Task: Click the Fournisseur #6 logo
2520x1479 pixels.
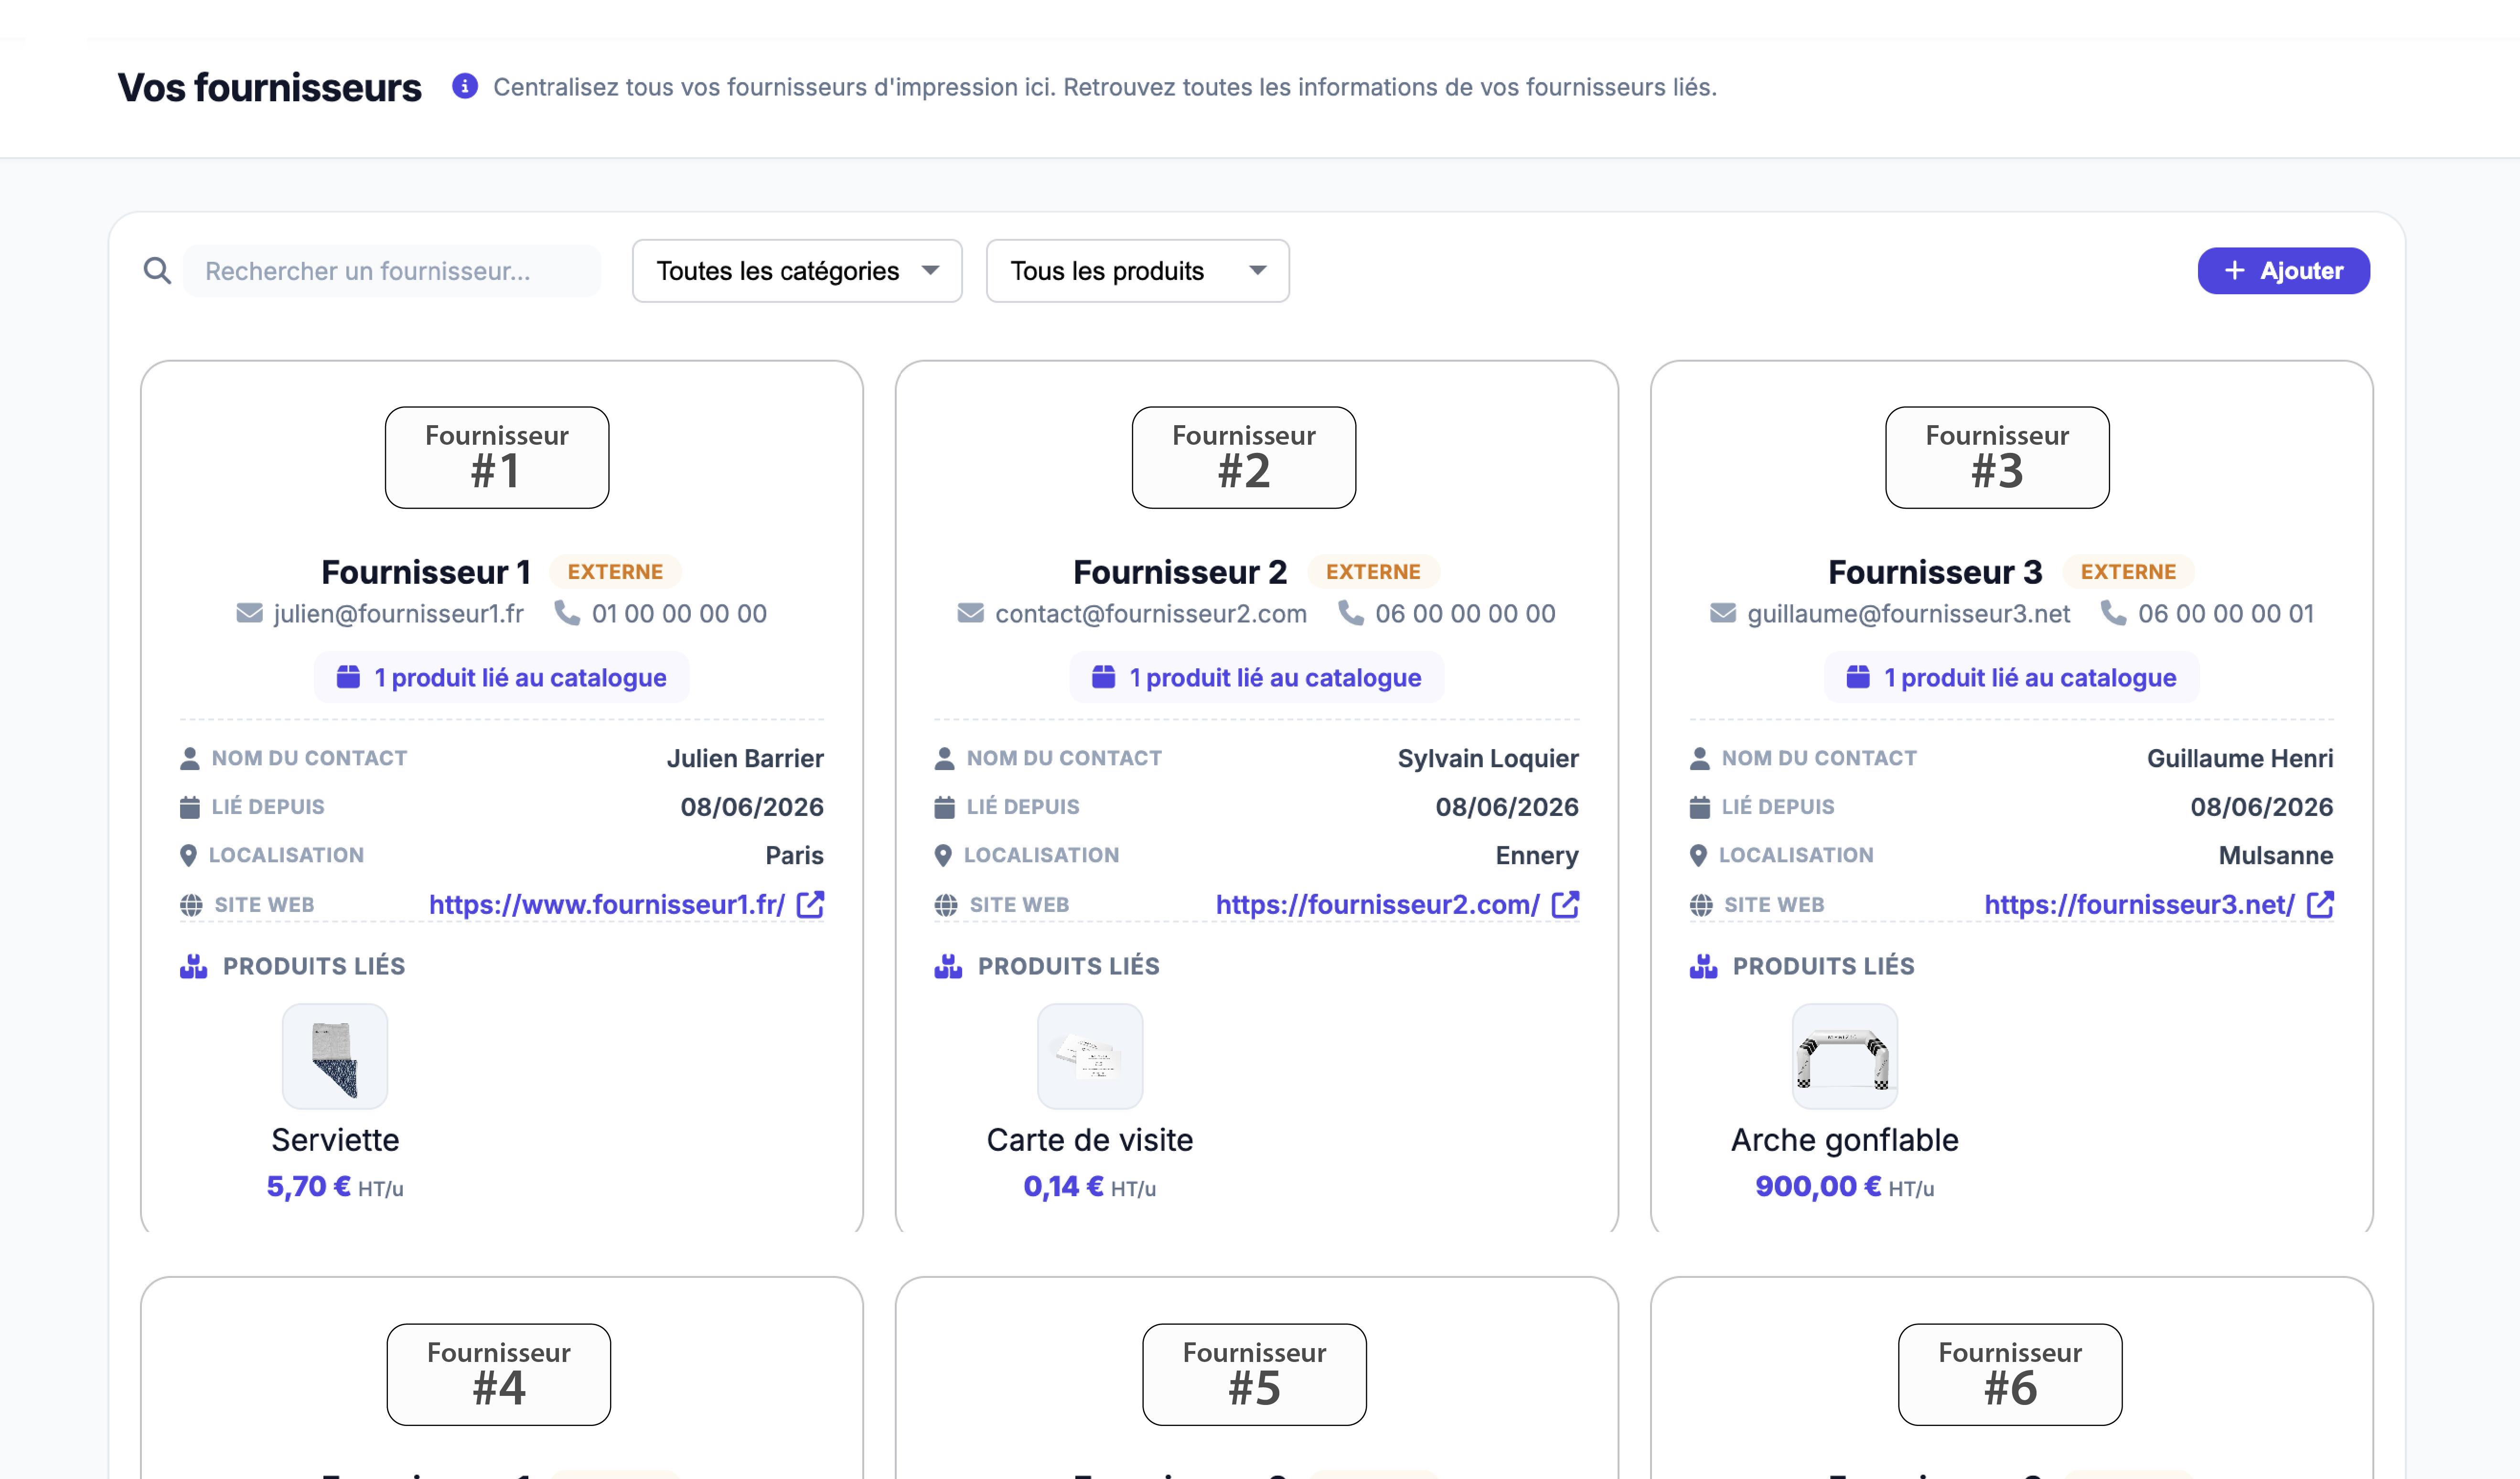Action: pos(2010,1374)
